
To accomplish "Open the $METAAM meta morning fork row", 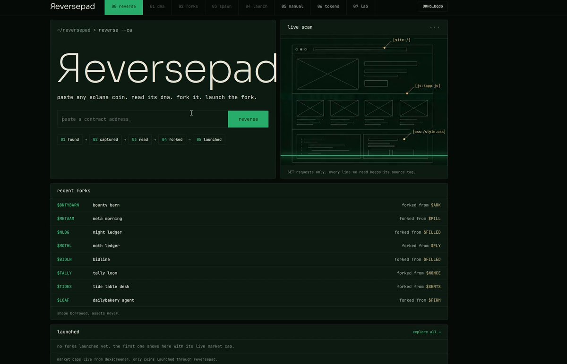I will pos(249,219).
